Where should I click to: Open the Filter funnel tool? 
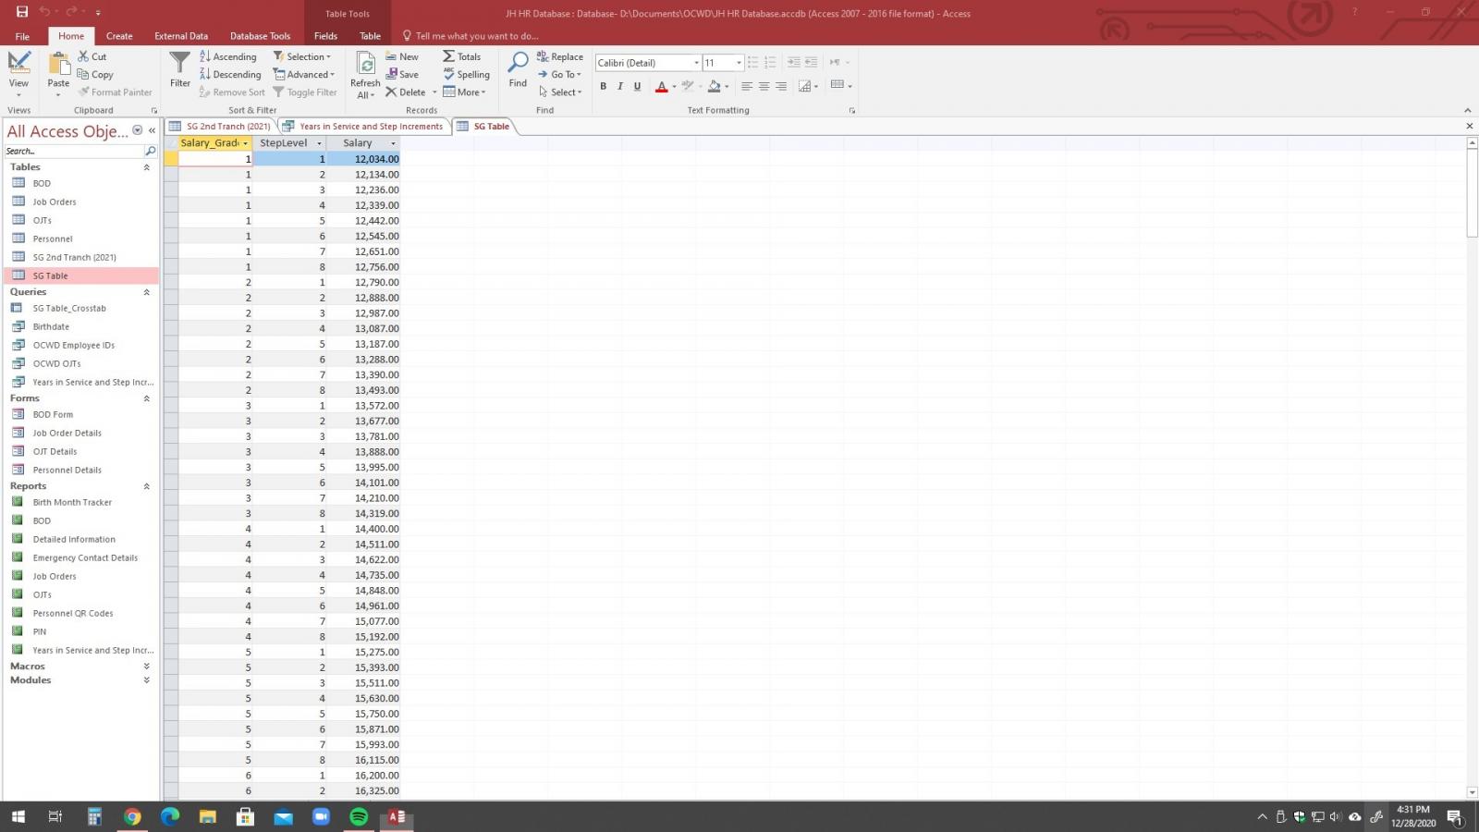pyautogui.click(x=180, y=70)
